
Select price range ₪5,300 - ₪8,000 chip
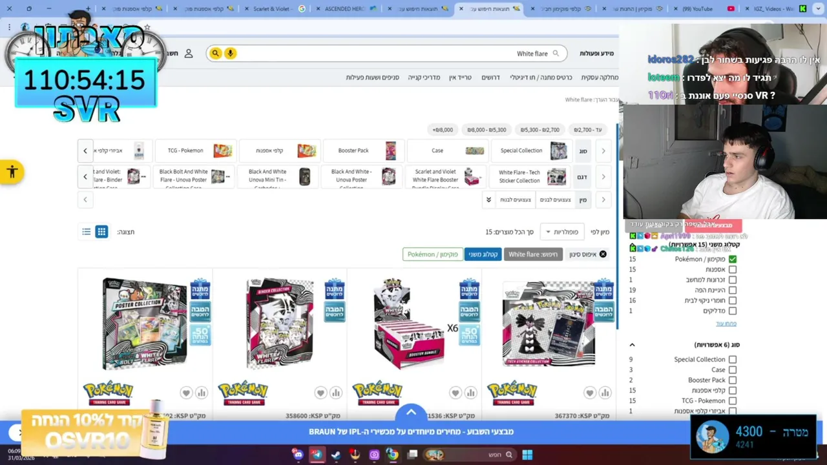coord(487,130)
